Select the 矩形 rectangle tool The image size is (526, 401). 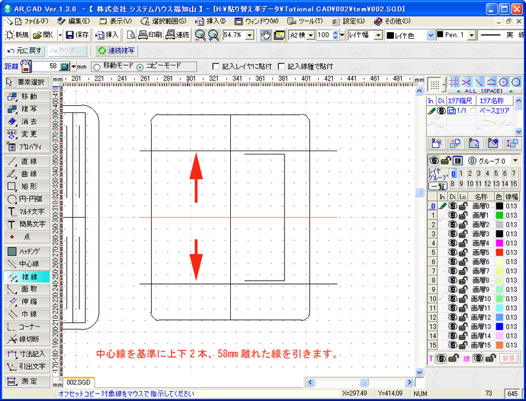[27, 187]
